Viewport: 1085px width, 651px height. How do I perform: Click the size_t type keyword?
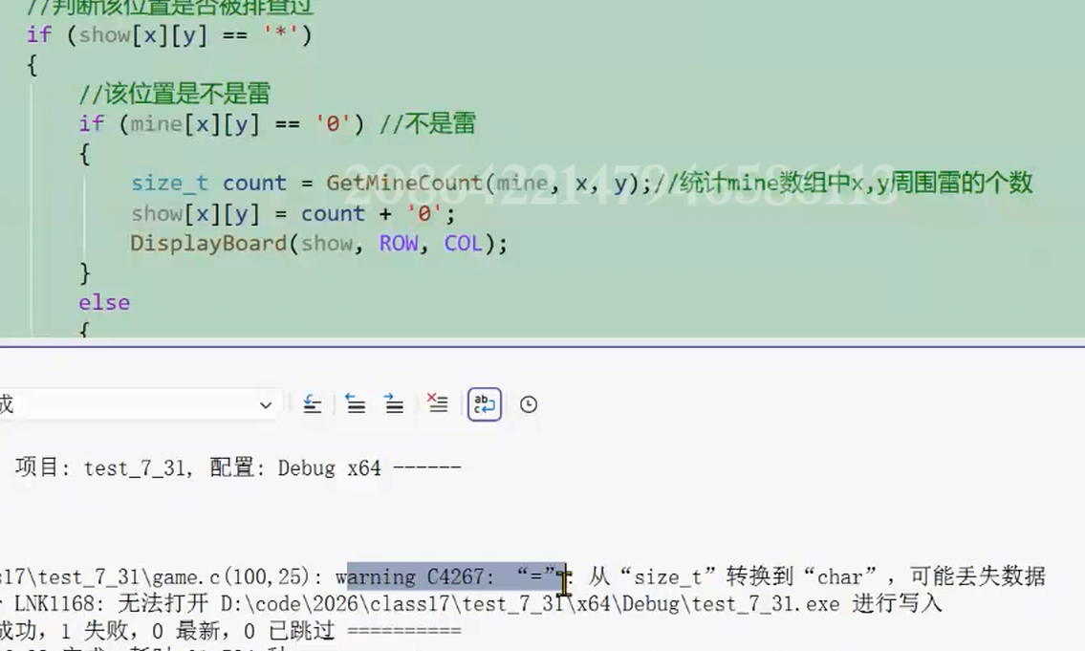[169, 183]
